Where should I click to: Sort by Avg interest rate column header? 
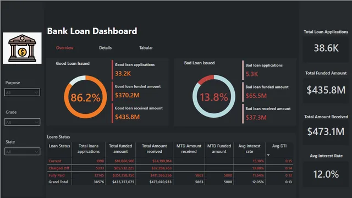point(249,148)
